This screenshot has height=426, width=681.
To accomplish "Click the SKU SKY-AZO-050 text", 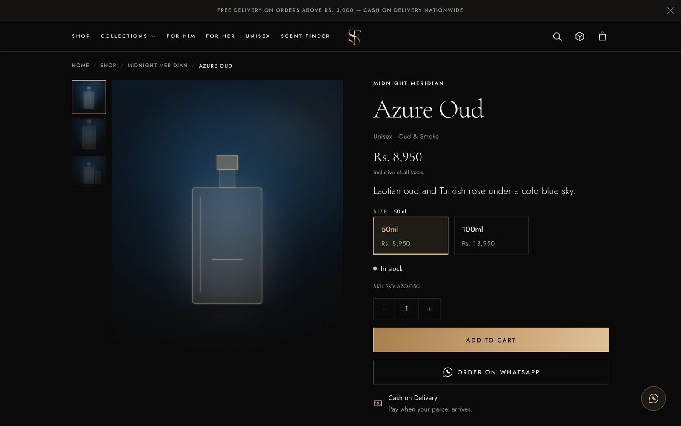I will (396, 286).
